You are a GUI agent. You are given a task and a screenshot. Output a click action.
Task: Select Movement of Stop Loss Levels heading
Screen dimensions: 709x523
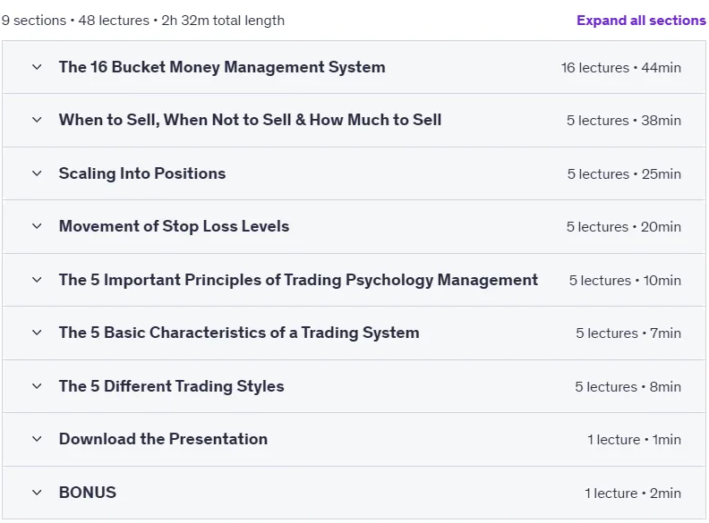pyautogui.click(x=174, y=226)
